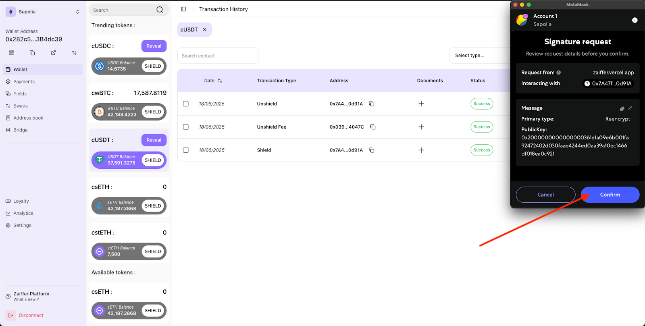This screenshot has width=645, height=326.
Task: Click Success status of Unshield Fee row
Action: pyautogui.click(x=482, y=127)
